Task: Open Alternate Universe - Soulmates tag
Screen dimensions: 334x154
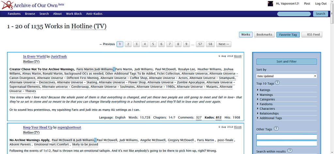Action: pyautogui.click(x=113, y=87)
